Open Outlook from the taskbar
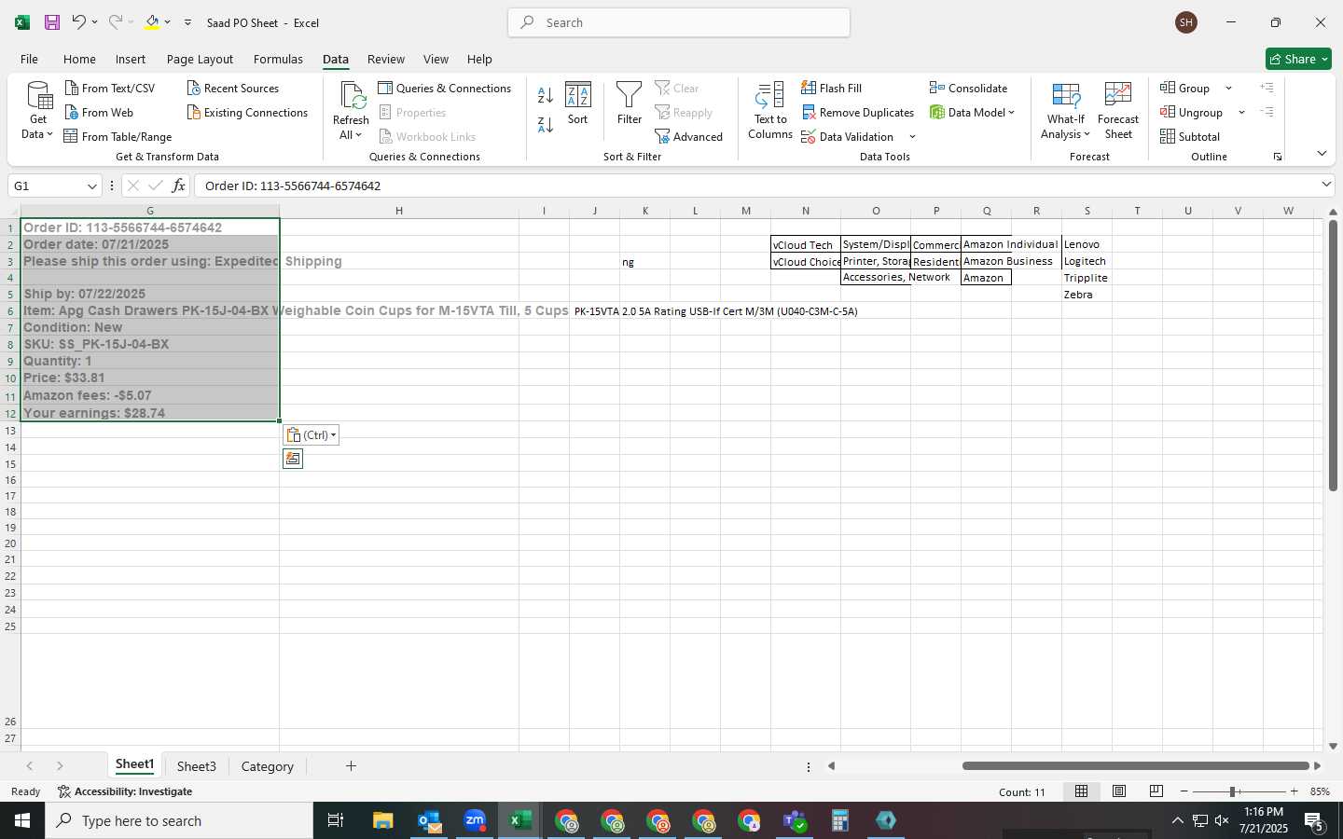This screenshot has width=1343, height=839. 429,820
